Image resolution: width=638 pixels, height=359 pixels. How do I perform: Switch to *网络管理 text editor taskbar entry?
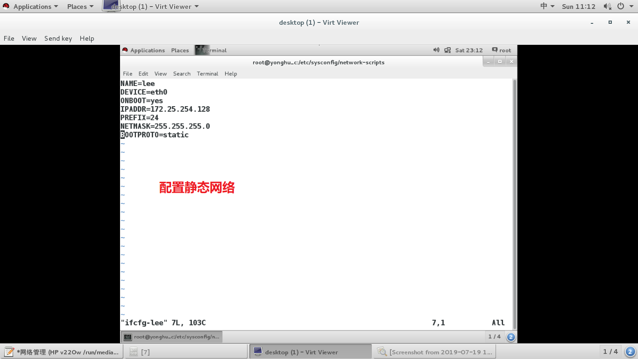pyautogui.click(x=62, y=352)
